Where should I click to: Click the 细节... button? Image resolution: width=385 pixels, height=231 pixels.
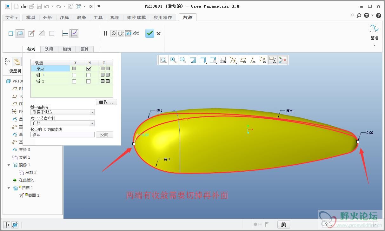(x=106, y=102)
